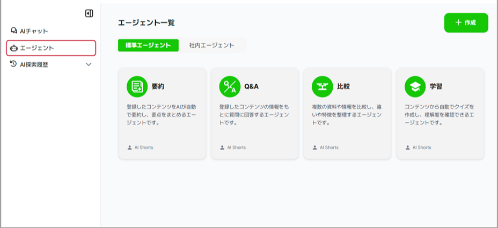
Task: Click the green Q&A agent icon
Action: click(x=230, y=86)
